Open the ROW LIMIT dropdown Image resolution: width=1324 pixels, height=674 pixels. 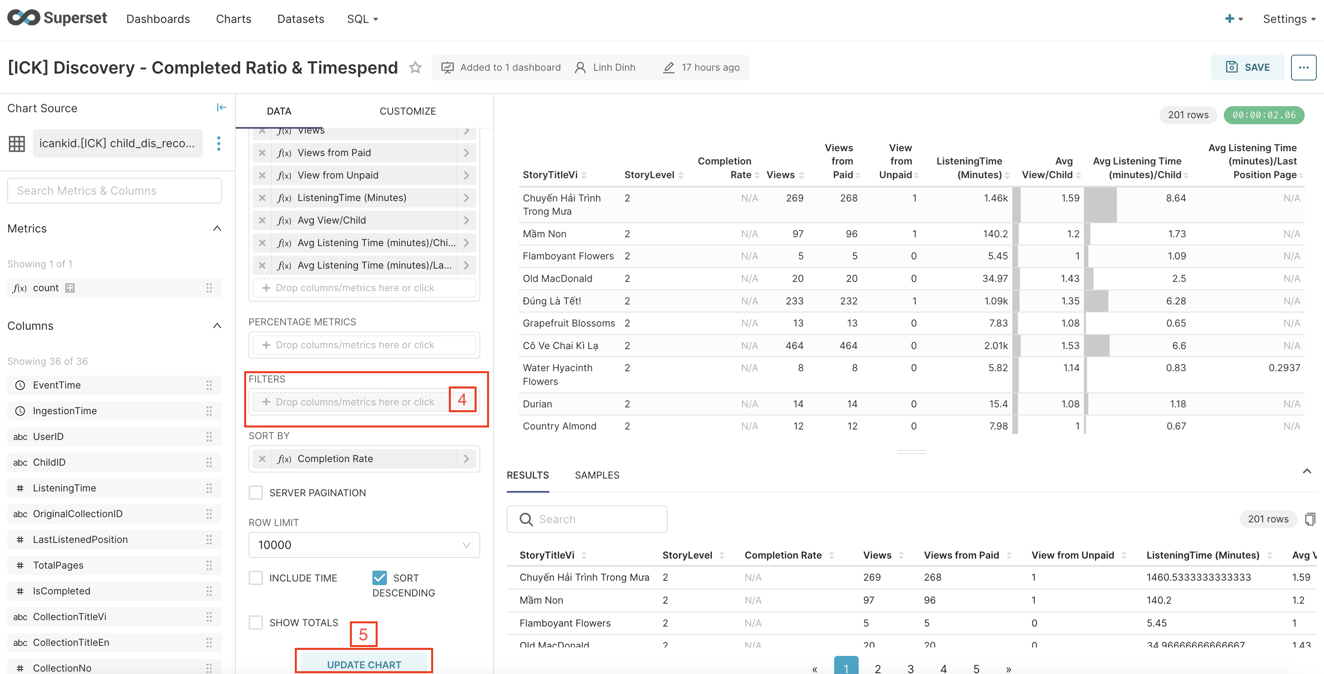(x=364, y=545)
